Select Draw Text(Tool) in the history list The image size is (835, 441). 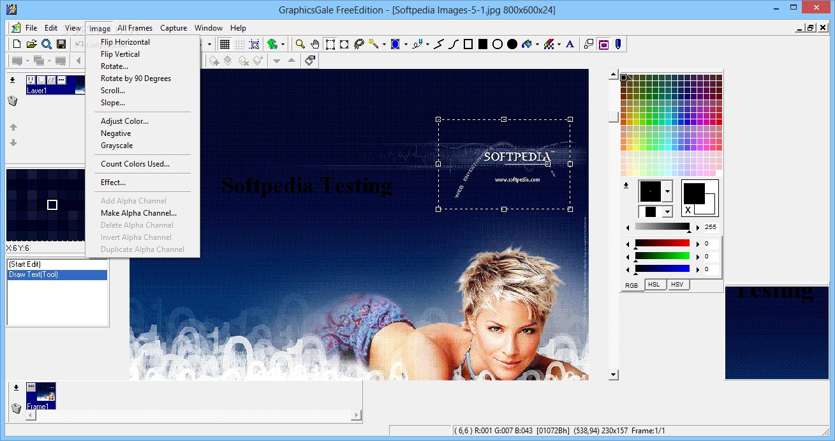coord(57,275)
